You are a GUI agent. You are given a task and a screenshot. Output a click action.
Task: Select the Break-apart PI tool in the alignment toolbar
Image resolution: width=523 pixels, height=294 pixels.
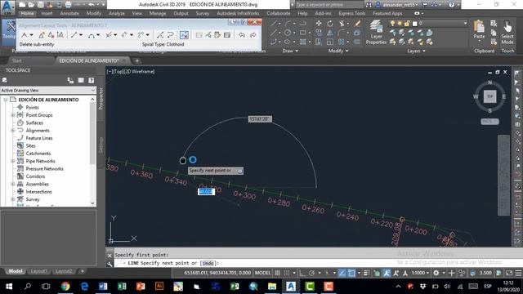point(60,34)
